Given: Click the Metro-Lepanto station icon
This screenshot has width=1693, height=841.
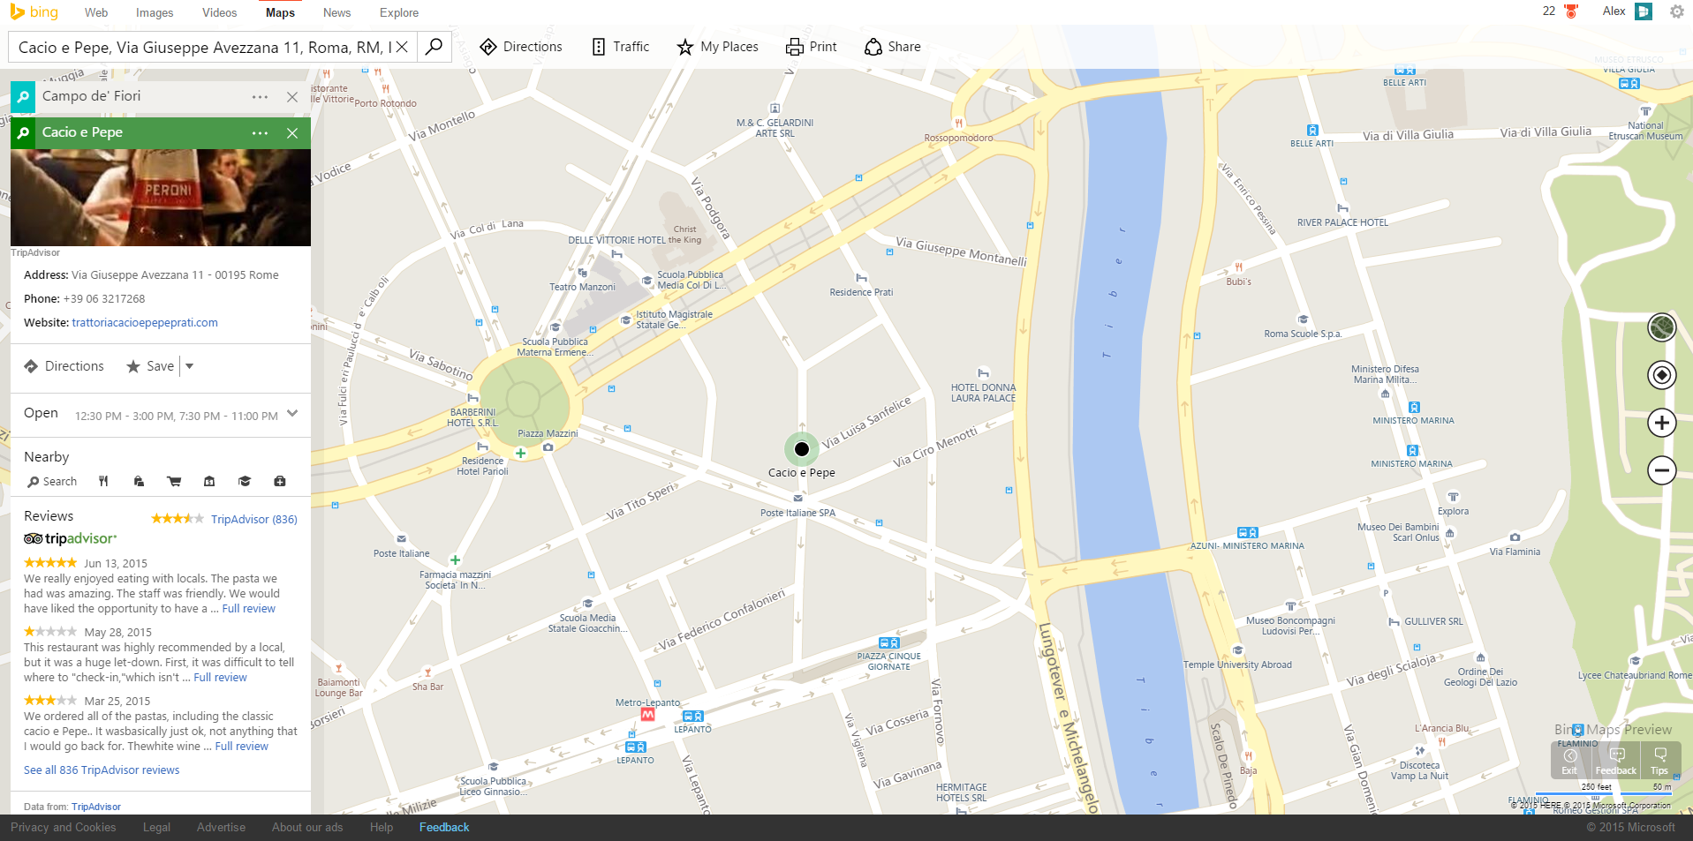Looking at the screenshot, I should click(647, 715).
